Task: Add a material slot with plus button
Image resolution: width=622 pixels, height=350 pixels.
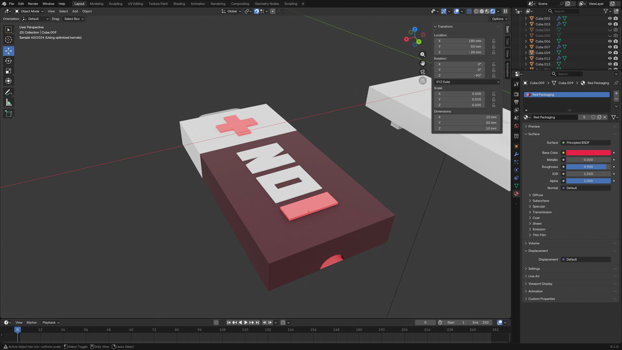Action: coord(616,93)
